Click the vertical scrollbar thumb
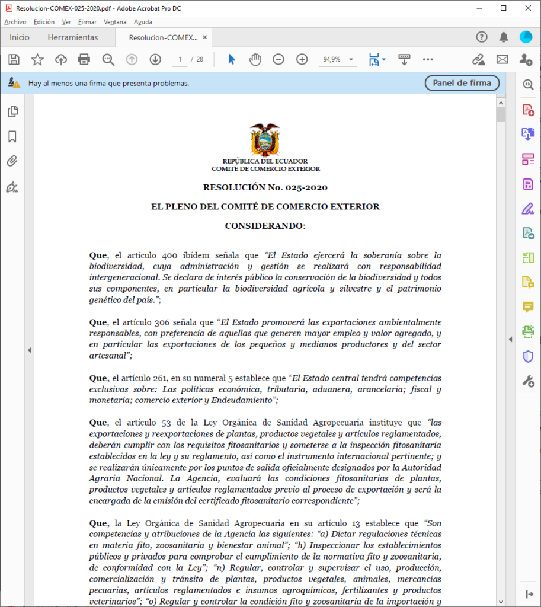541x607 pixels. tap(501, 114)
